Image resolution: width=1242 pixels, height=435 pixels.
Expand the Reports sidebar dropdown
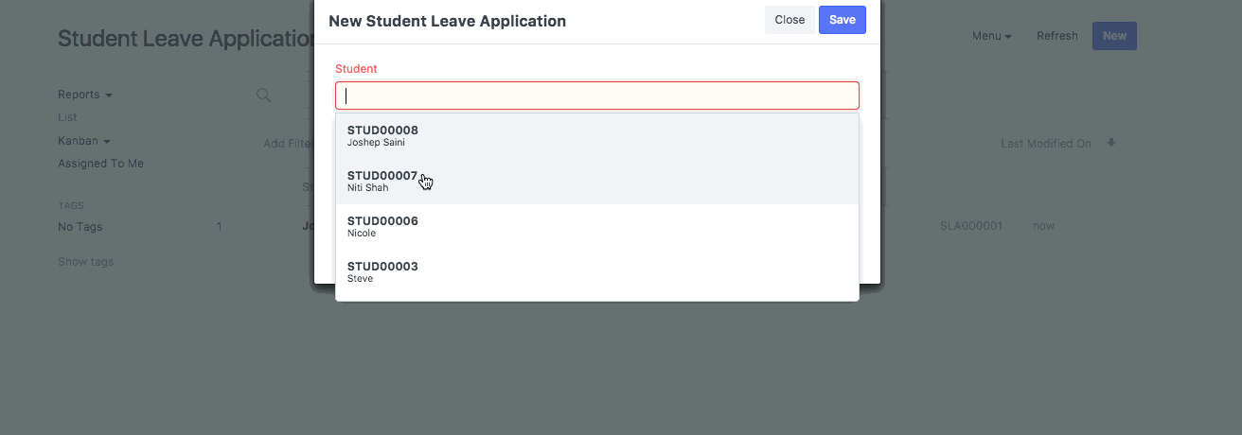click(x=85, y=95)
